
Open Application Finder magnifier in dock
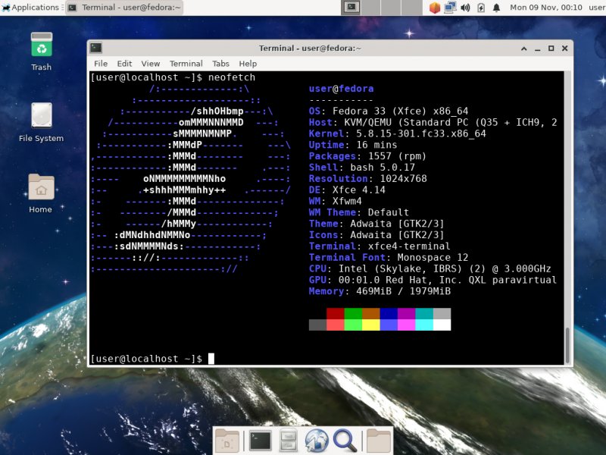pos(345,441)
